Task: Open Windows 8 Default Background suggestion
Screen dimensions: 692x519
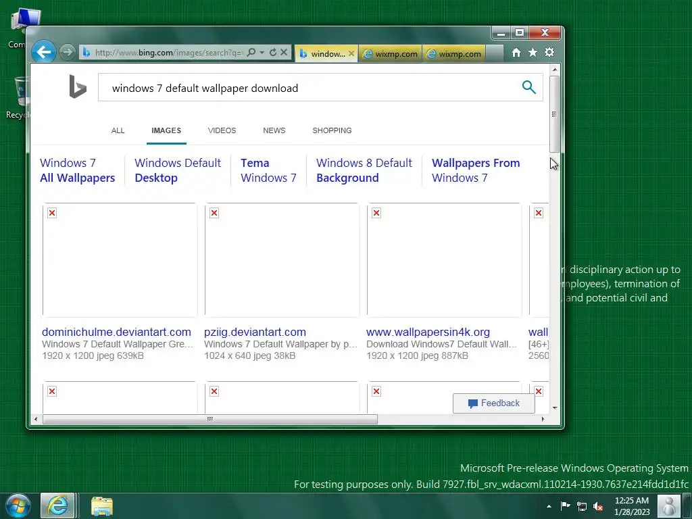Action: click(364, 170)
